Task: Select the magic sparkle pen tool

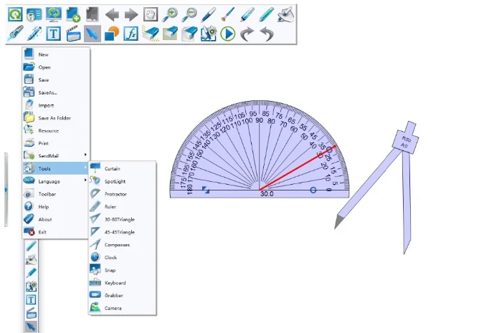Action: click(x=34, y=33)
